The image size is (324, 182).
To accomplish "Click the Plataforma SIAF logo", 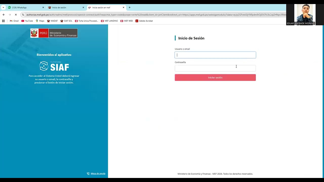I will coord(54,66).
